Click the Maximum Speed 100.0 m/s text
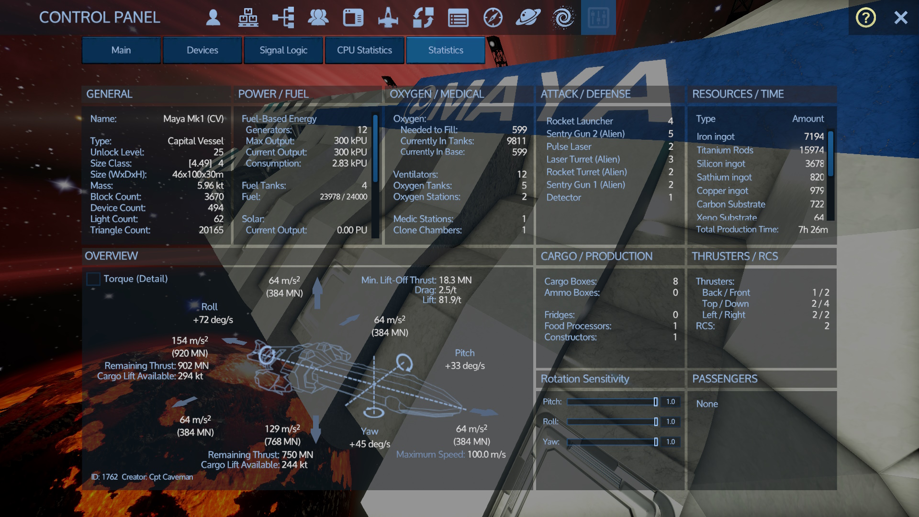Image resolution: width=919 pixels, height=517 pixels. (x=451, y=454)
